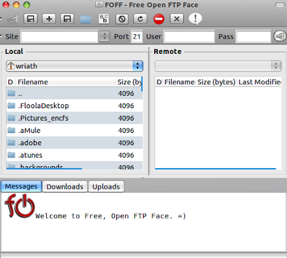Screen dimensions: 287x258
Task: Click the remote list horizontal scrollbar
Action: [215, 169]
